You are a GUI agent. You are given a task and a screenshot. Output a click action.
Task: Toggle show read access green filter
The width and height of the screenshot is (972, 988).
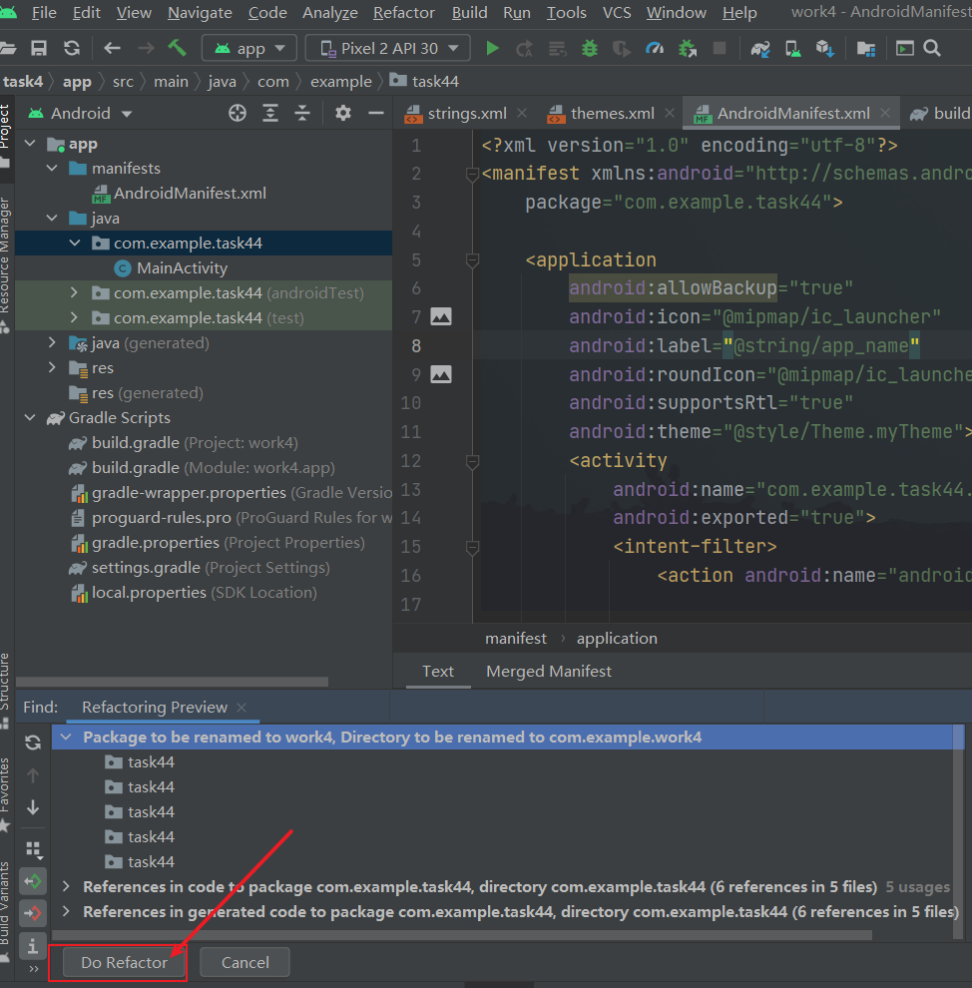(x=33, y=880)
